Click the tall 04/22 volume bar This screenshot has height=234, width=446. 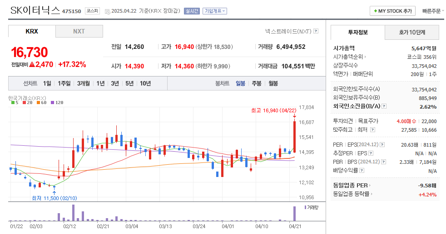pyautogui.click(x=295, y=214)
